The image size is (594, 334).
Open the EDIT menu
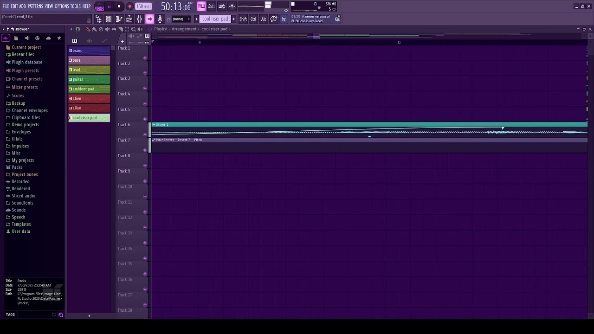[14, 6]
